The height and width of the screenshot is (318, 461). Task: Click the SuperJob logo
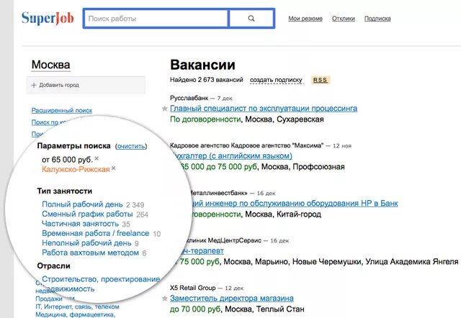pos(48,18)
